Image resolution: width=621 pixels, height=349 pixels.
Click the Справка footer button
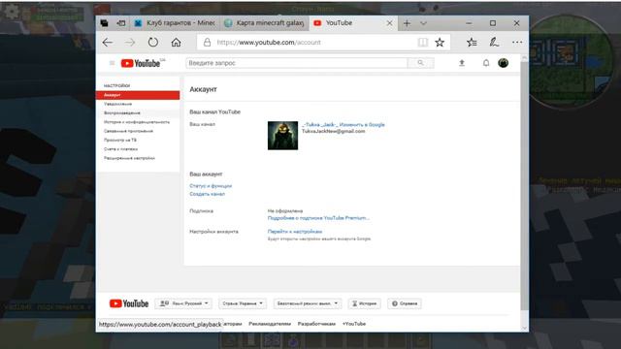405,303
